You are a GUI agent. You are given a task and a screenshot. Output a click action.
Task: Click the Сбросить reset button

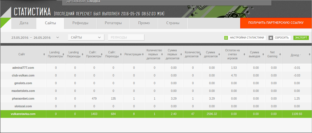tap(280, 38)
